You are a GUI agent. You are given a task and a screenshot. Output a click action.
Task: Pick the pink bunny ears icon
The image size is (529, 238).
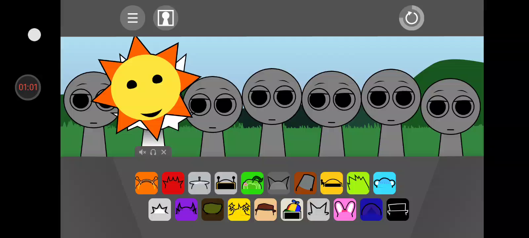pos(345,210)
